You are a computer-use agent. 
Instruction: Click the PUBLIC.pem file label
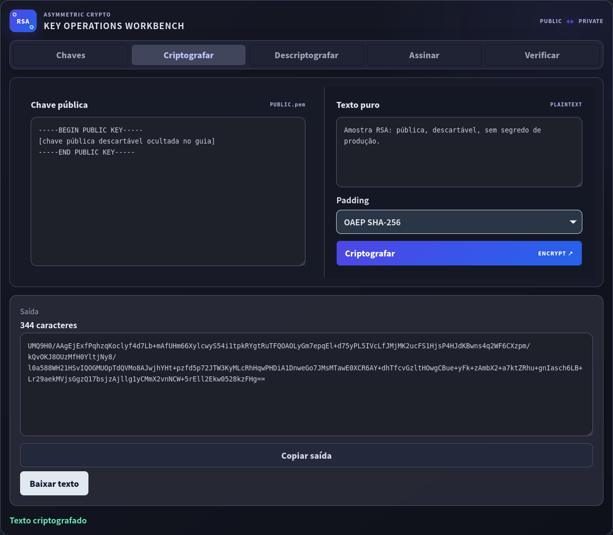(287, 104)
